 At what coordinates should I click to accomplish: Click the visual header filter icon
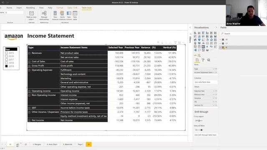tap(175, 42)
